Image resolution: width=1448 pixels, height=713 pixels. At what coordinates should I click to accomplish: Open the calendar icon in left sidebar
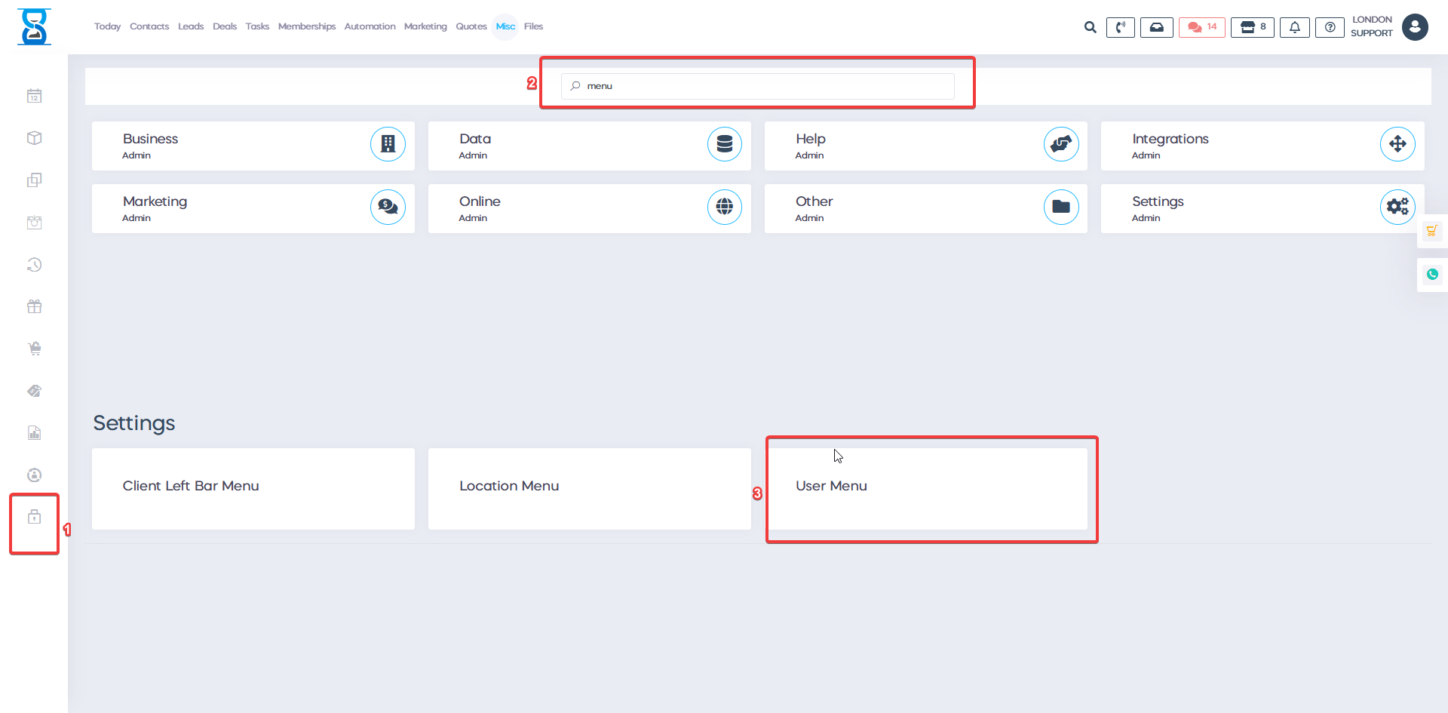point(34,96)
